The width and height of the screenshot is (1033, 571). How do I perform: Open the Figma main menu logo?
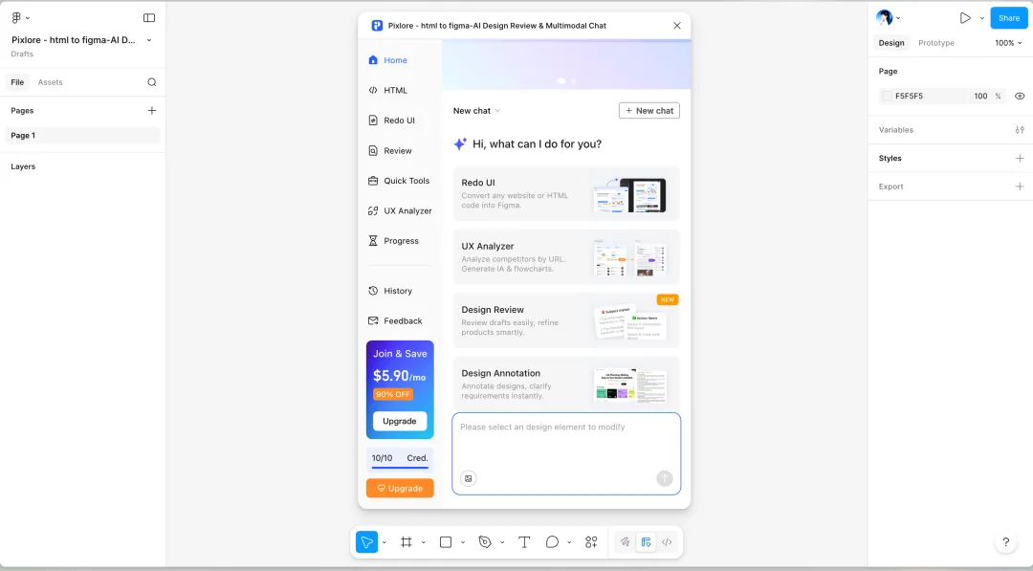[16, 18]
